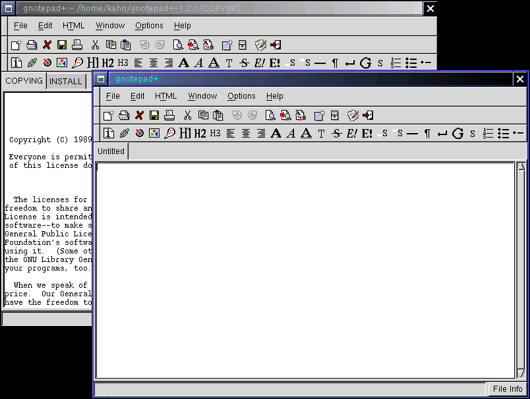
Task: Insert H2 heading in front window
Action: tap(200, 134)
